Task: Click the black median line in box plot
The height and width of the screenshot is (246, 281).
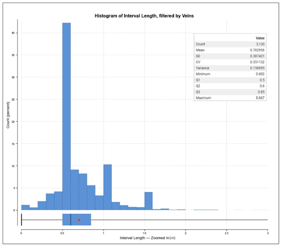Action: point(71,220)
